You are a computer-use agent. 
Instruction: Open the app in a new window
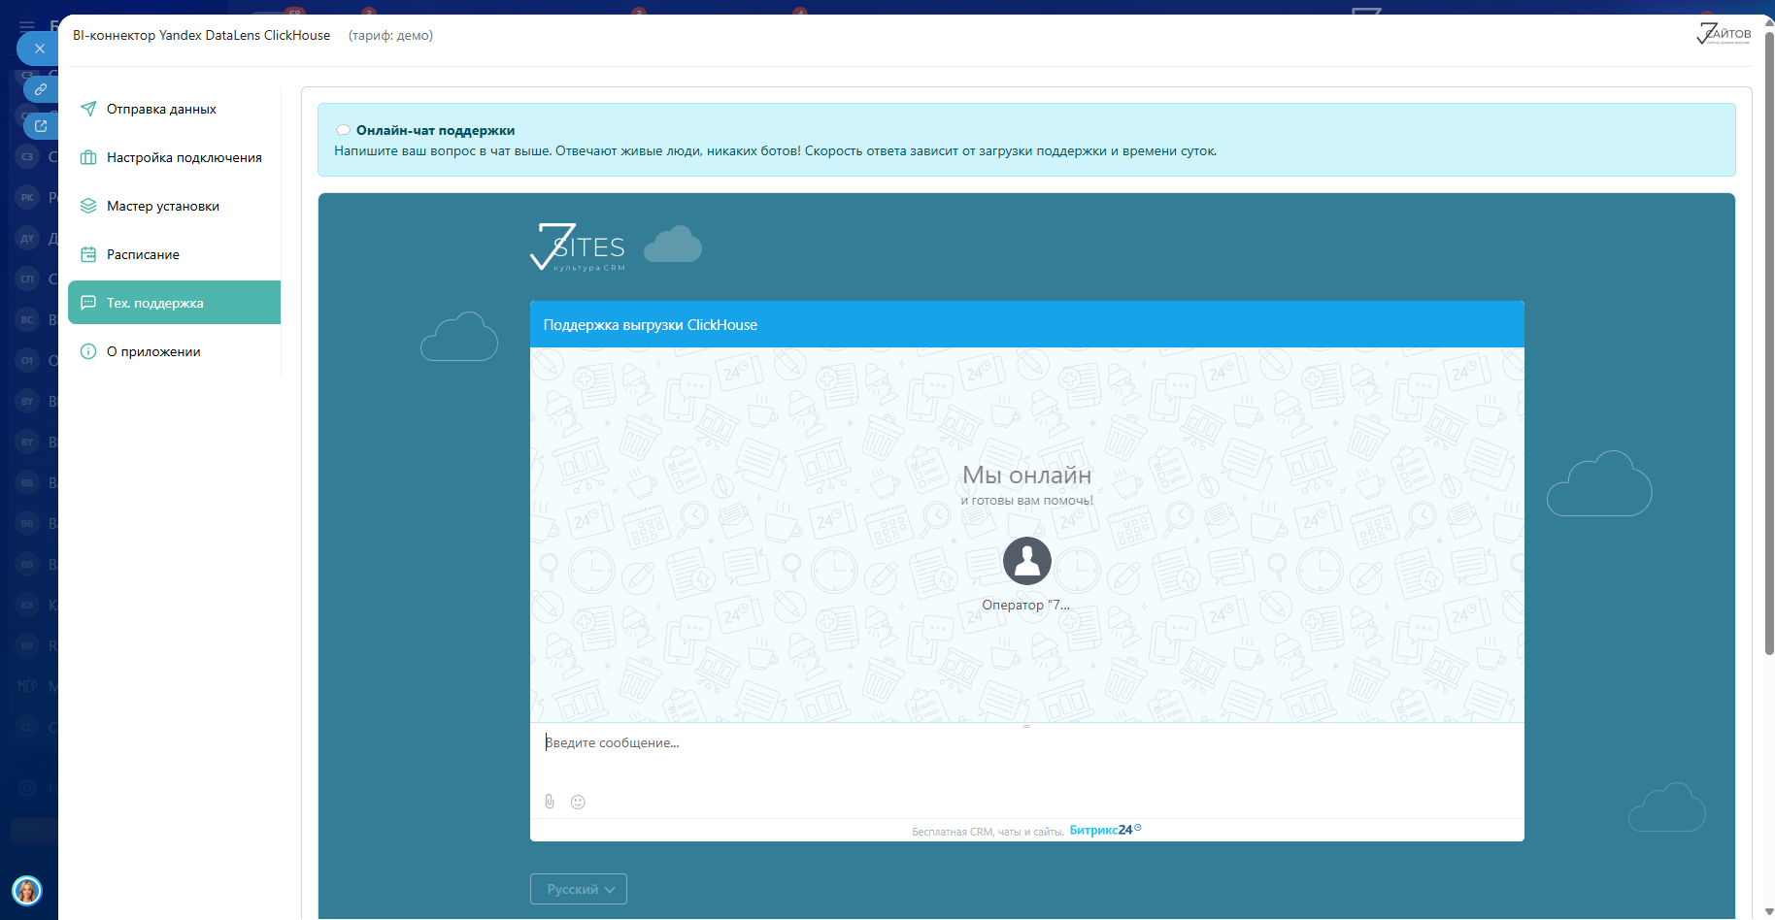pyautogui.click(x=41, y=125)
